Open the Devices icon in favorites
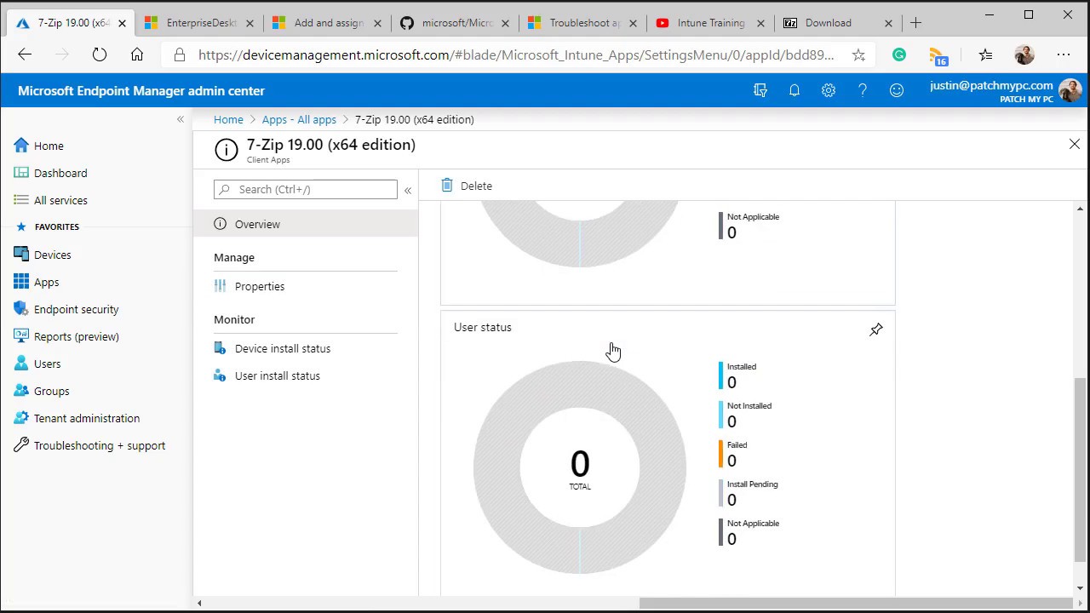This screenshot has height=613, width=1090. (x=21, y=255)
